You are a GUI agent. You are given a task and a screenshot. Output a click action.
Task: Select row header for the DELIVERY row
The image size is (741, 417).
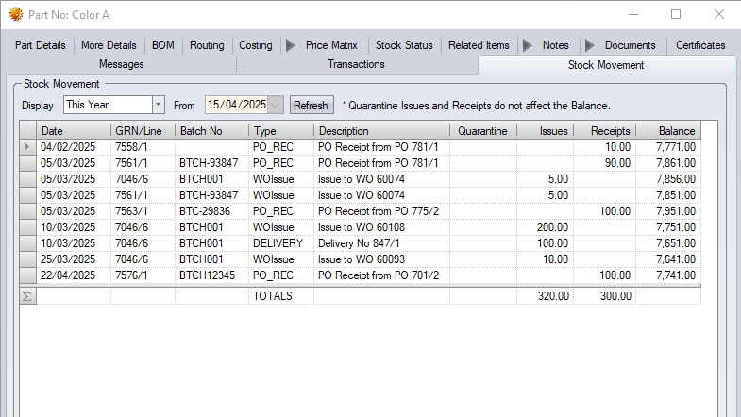(x=27, y=243)
